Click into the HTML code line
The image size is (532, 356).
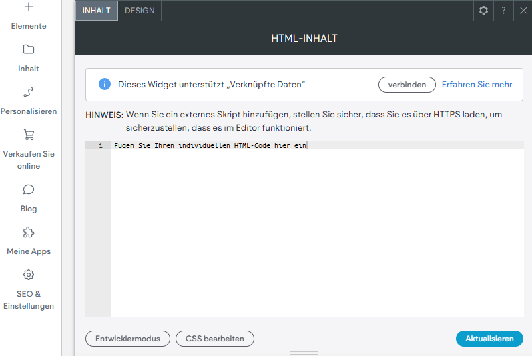click(317, 145)
